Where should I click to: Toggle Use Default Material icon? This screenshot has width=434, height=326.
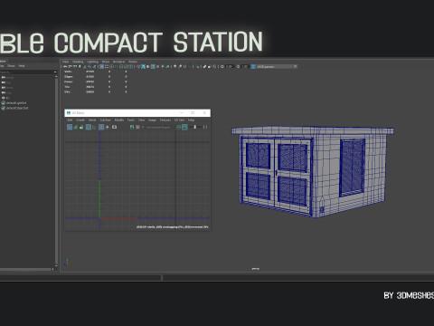tap(148, 66)
